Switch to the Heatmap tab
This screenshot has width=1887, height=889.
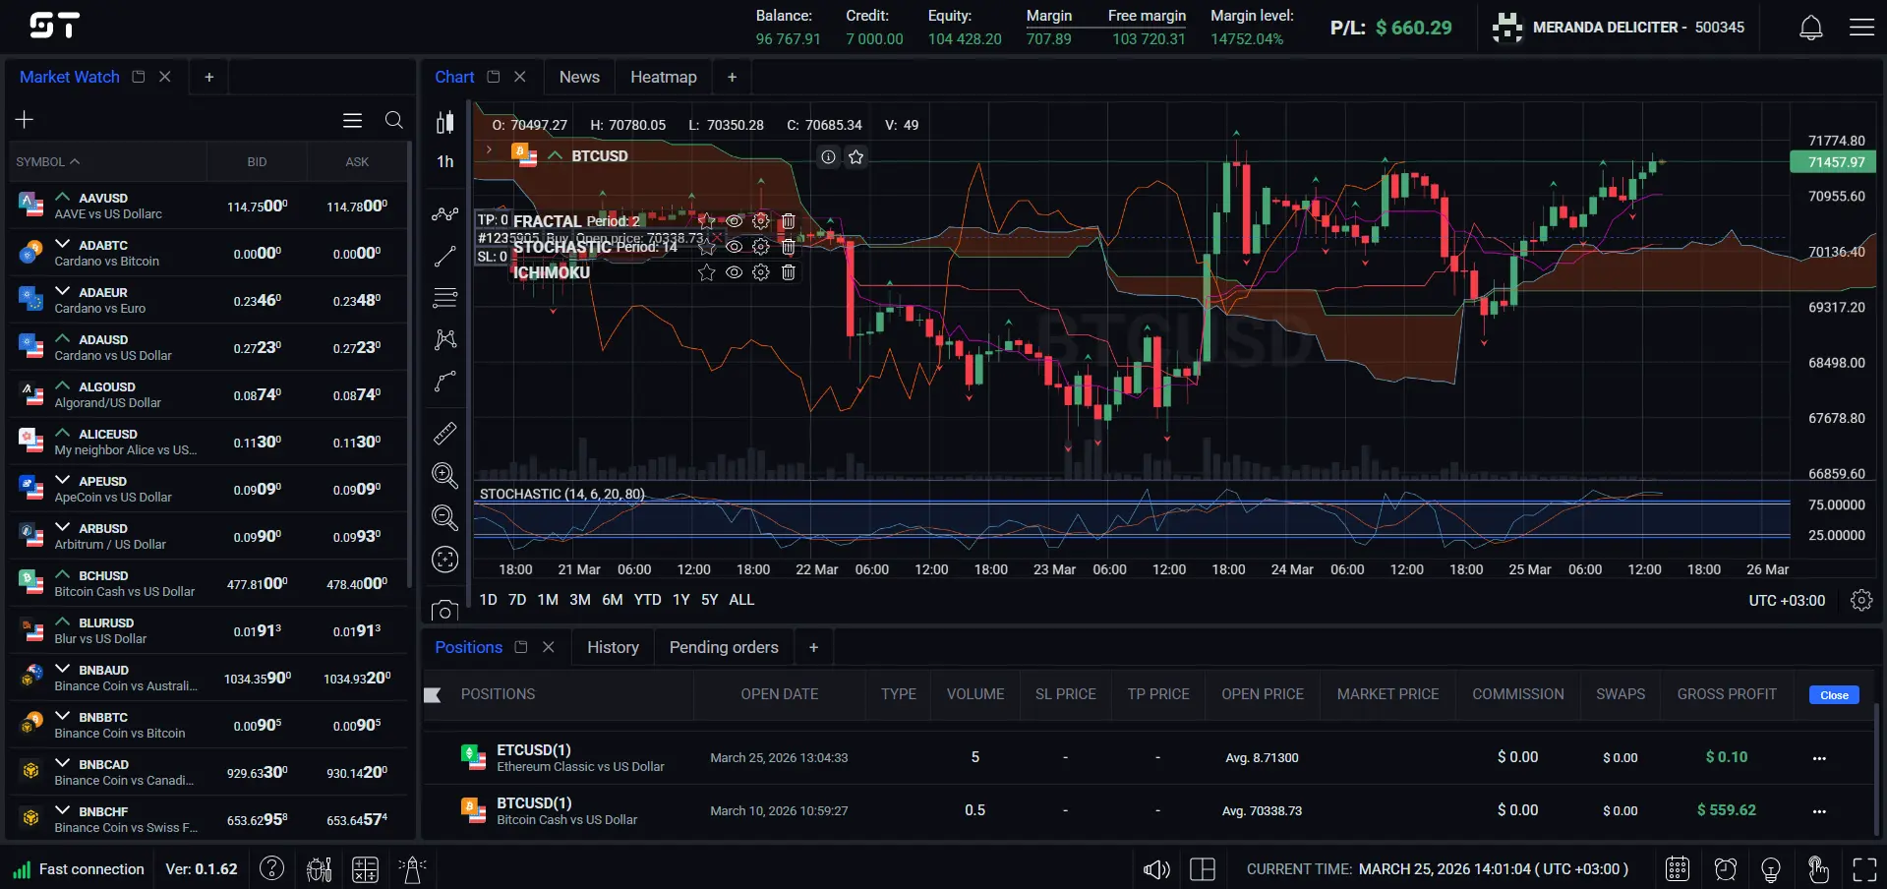tap(664, 77)
